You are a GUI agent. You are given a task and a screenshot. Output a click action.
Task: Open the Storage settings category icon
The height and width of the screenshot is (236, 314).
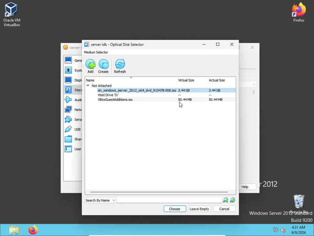68,90
